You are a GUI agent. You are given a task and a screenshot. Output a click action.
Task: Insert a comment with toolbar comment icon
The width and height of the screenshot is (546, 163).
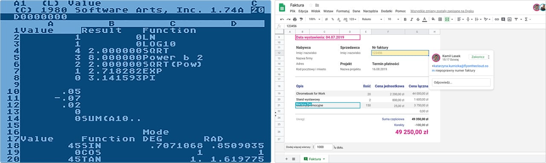pos(503,19)
